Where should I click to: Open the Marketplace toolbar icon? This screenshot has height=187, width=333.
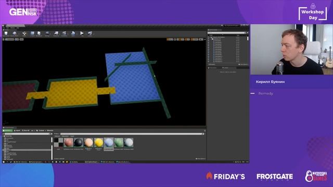pyautogui.click(x=39, y=33)
